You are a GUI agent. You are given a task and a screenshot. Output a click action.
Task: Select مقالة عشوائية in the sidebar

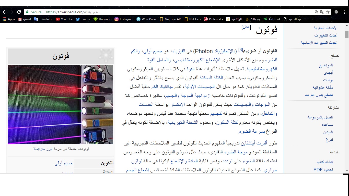pyautogui.click(x=322, y=87)
